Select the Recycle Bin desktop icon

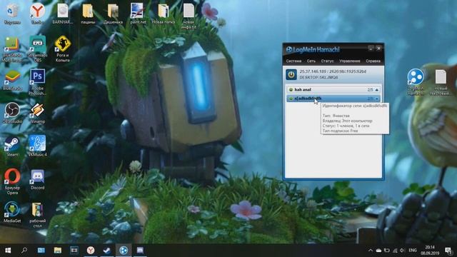[12, 14]
